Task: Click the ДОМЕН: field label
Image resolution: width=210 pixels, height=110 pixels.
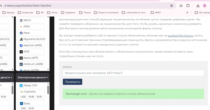Action: click(x=67, y=67)
